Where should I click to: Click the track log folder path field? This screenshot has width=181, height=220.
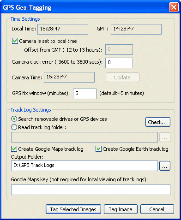[x=84, y=137]
